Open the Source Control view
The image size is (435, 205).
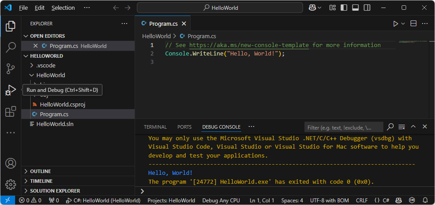point(11,69)
